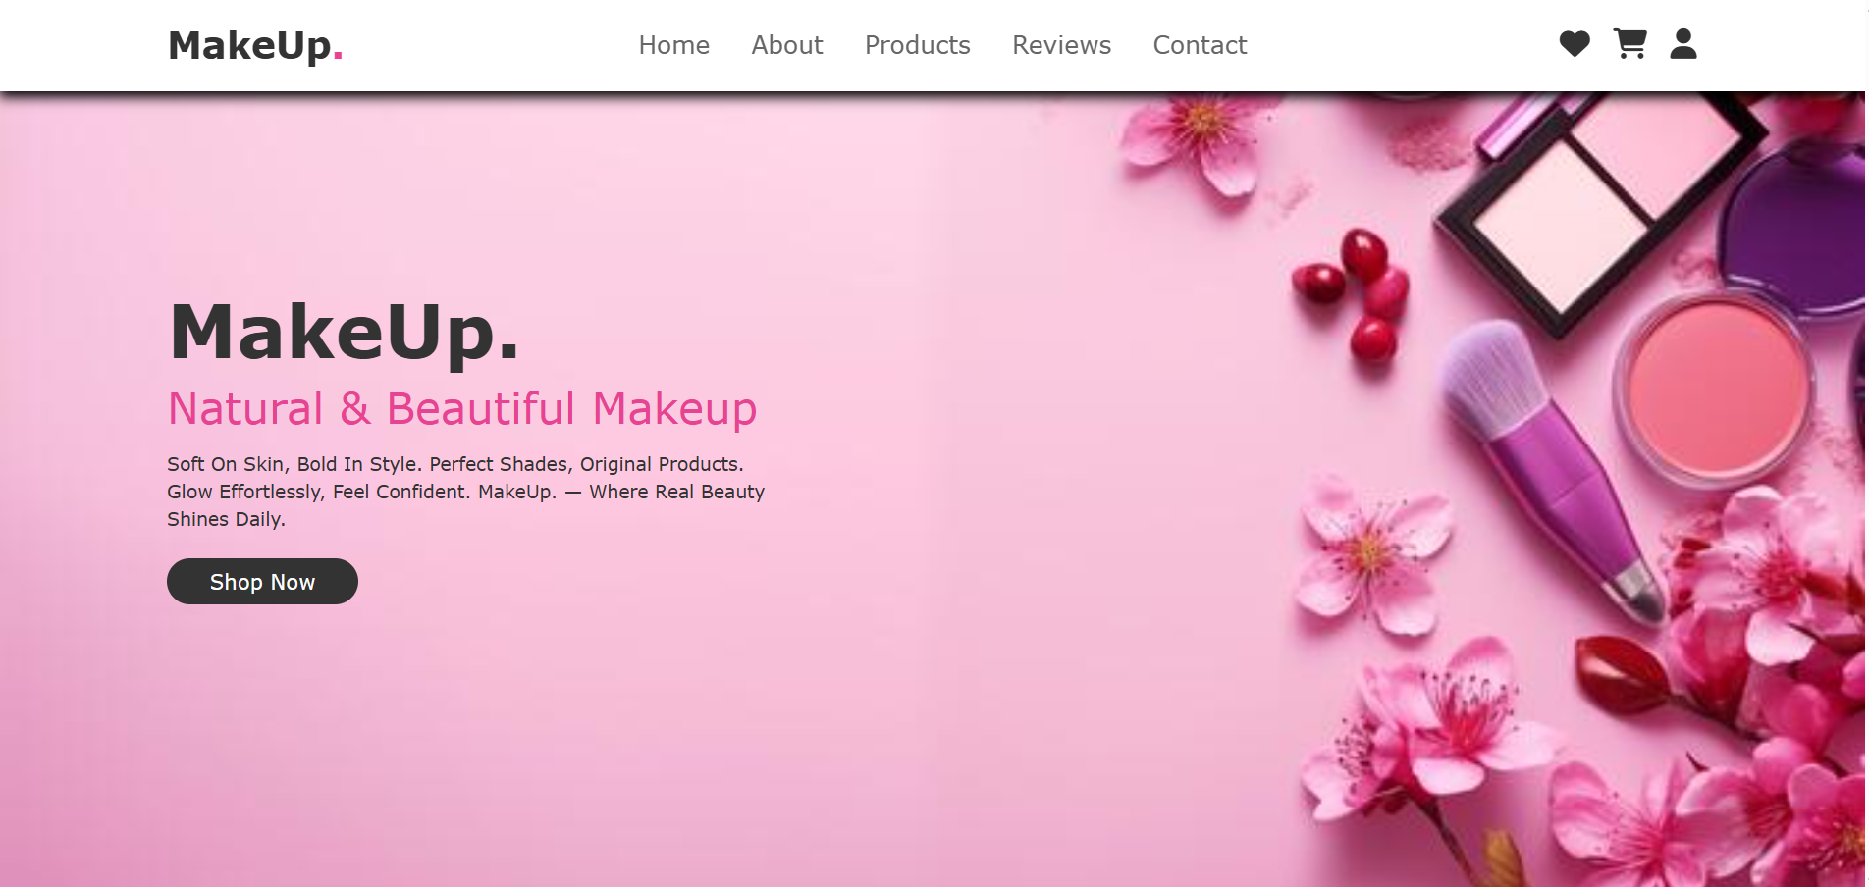
Task: Open the user account icon
Action: tap(1683, 44)
